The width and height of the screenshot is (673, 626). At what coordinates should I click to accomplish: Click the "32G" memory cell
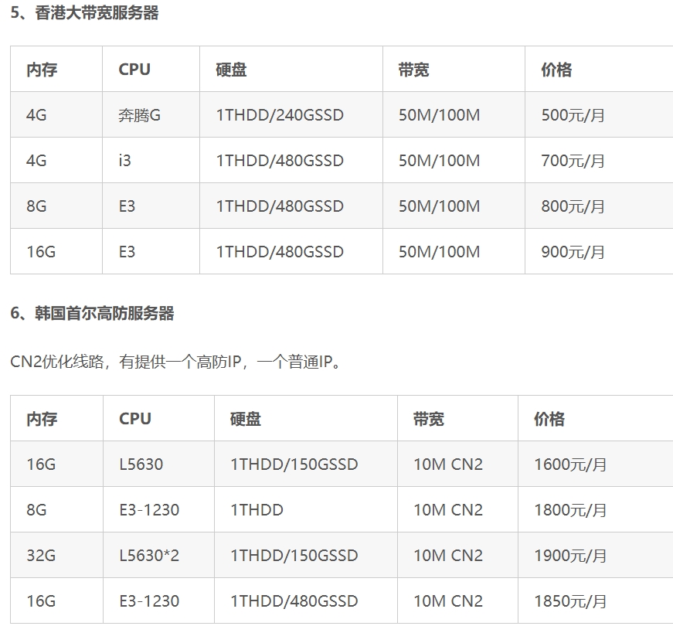tap(41, 555)
